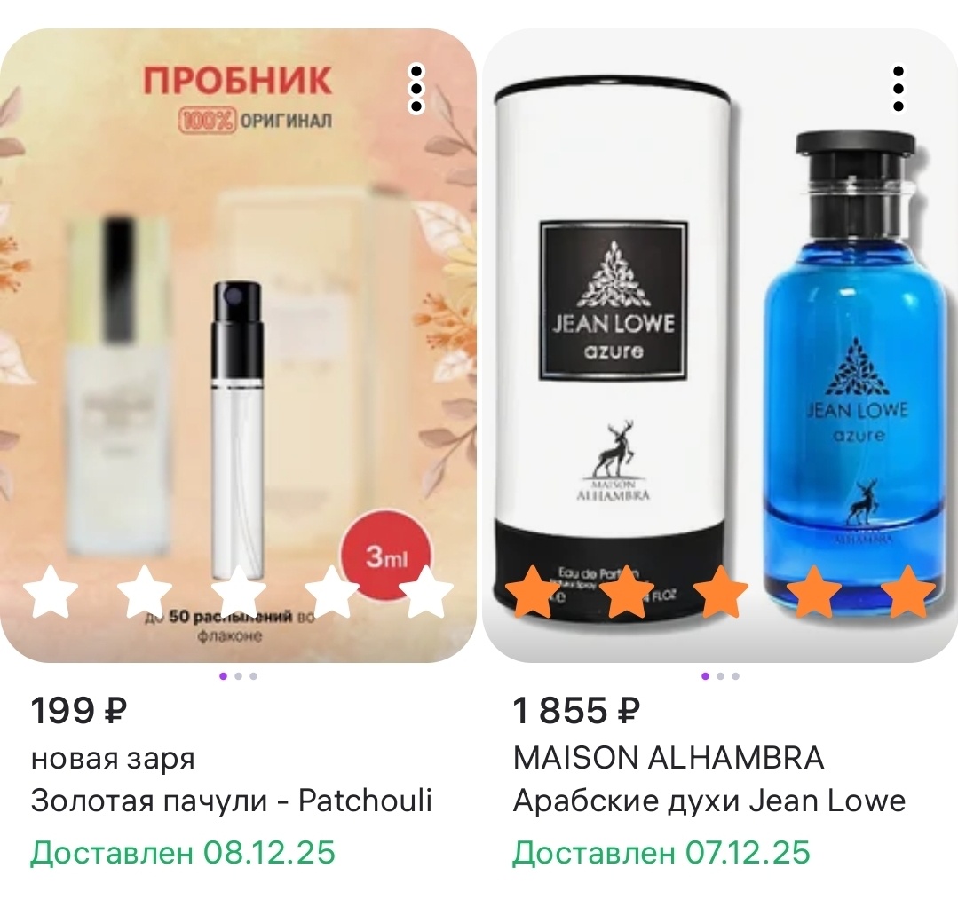Open three-dot menu on Patchouli sample card
The height and width of the screenshot is (915, 958).
pyautogui.click(x=416, y=89)
